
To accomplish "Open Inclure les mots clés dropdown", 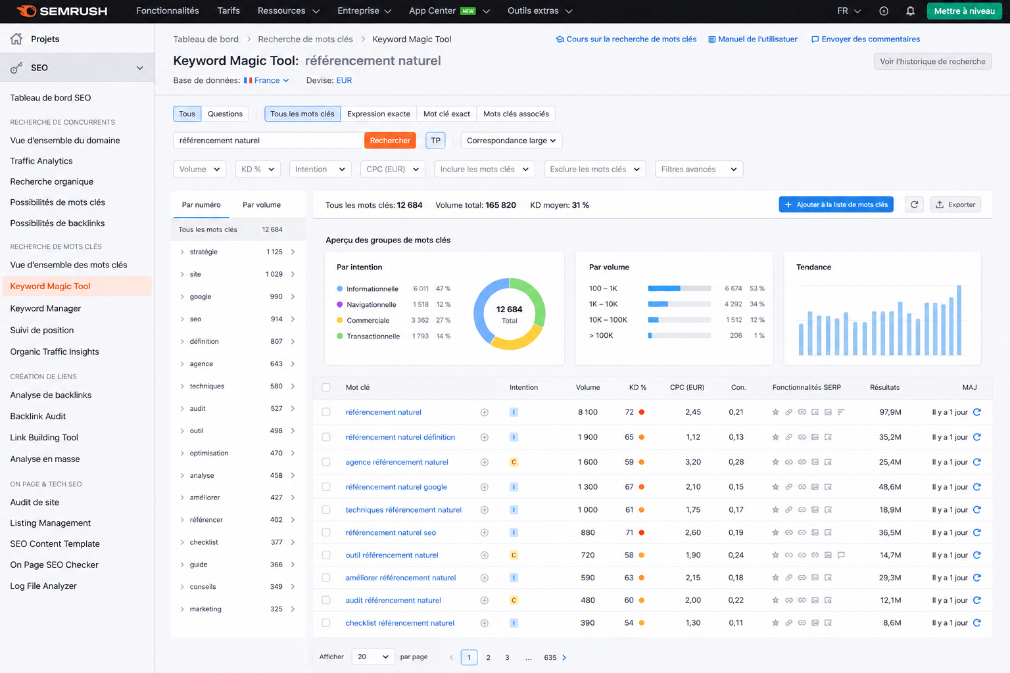I will (x=485, y=169).
